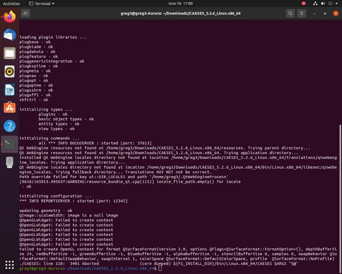
Task: Open the Terminal app menu in the top bar
Action: [41, 3]
